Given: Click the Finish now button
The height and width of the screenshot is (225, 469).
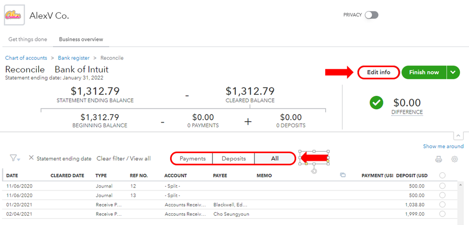Looking at the screenshot, I should (x=424, y=72).
